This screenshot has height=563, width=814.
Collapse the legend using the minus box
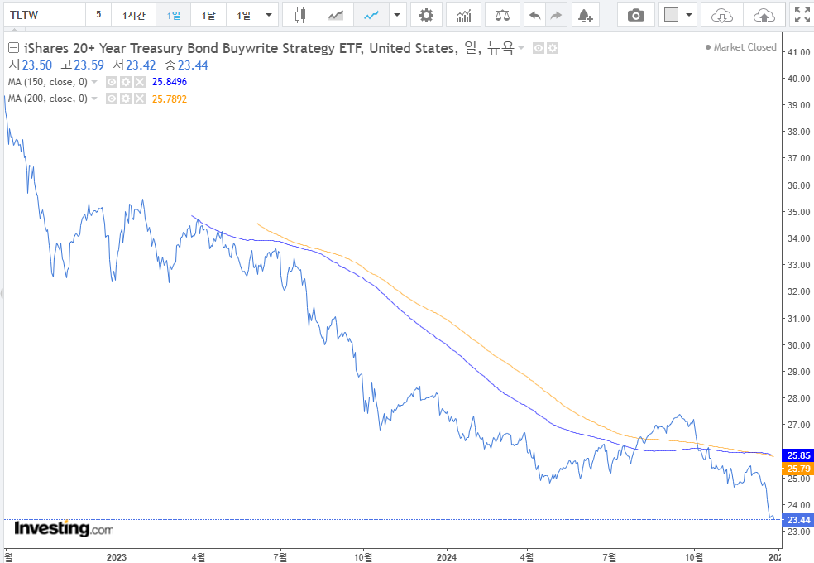(14, 48)
